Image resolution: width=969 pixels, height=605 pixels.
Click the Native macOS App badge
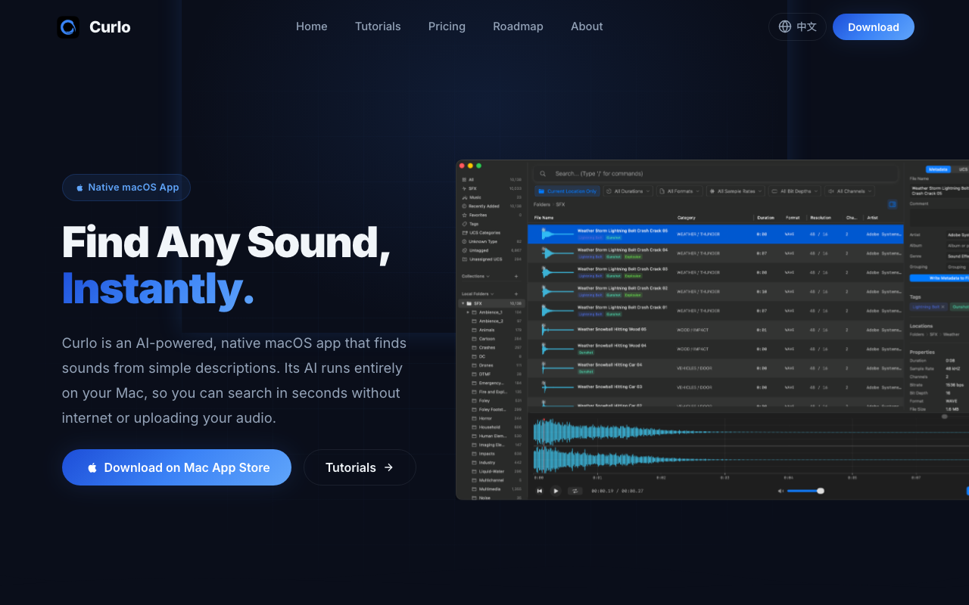(x=126, y=188)
